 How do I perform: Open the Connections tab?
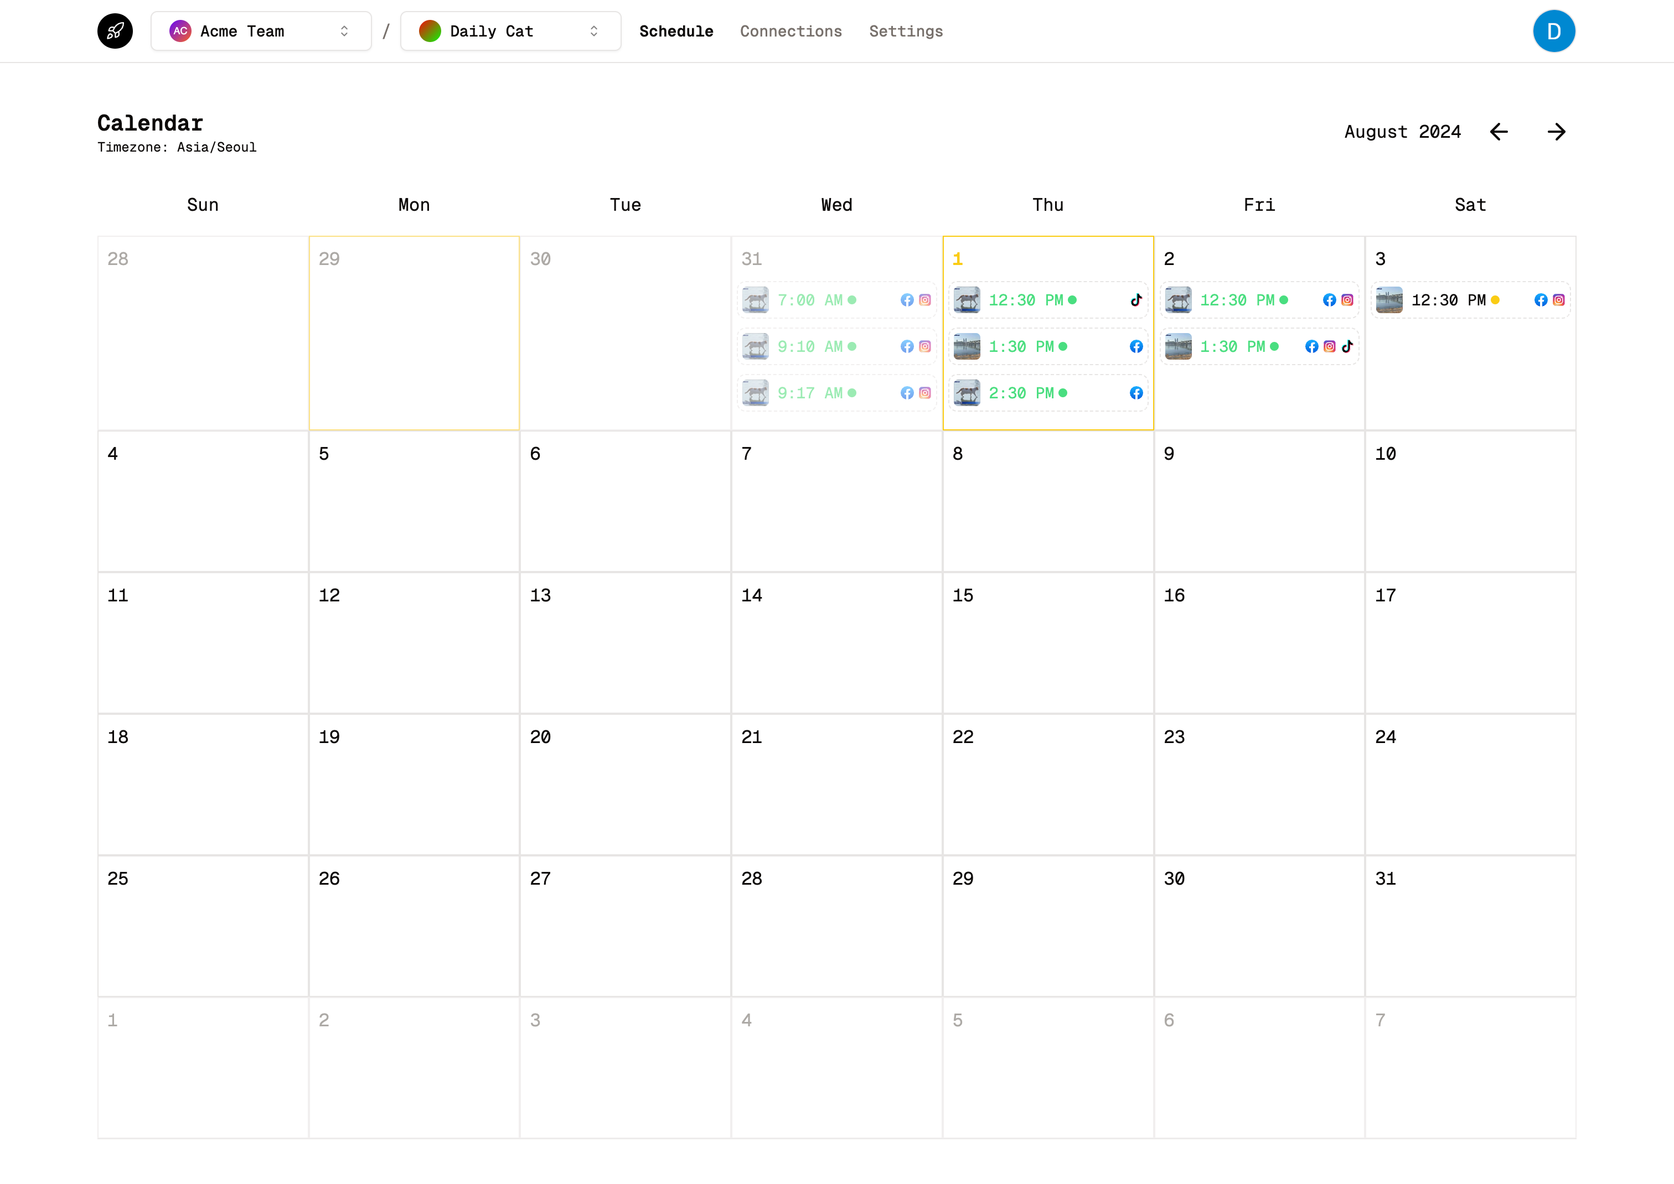pyautogui.click(x=790, y=32)
